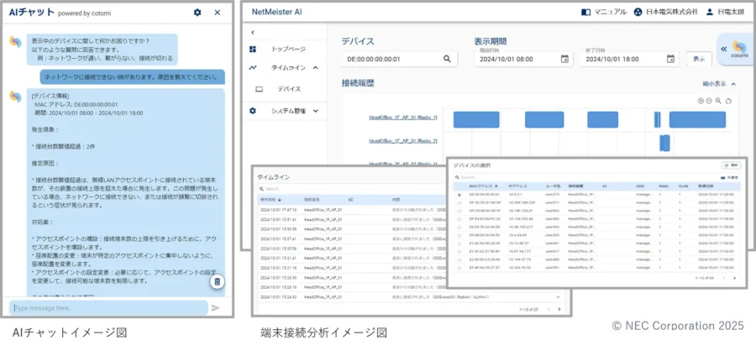The height and width of the screenshot is (351, 756).
Task: Zoom out on the connection chart
Action: tap(709, 101)
